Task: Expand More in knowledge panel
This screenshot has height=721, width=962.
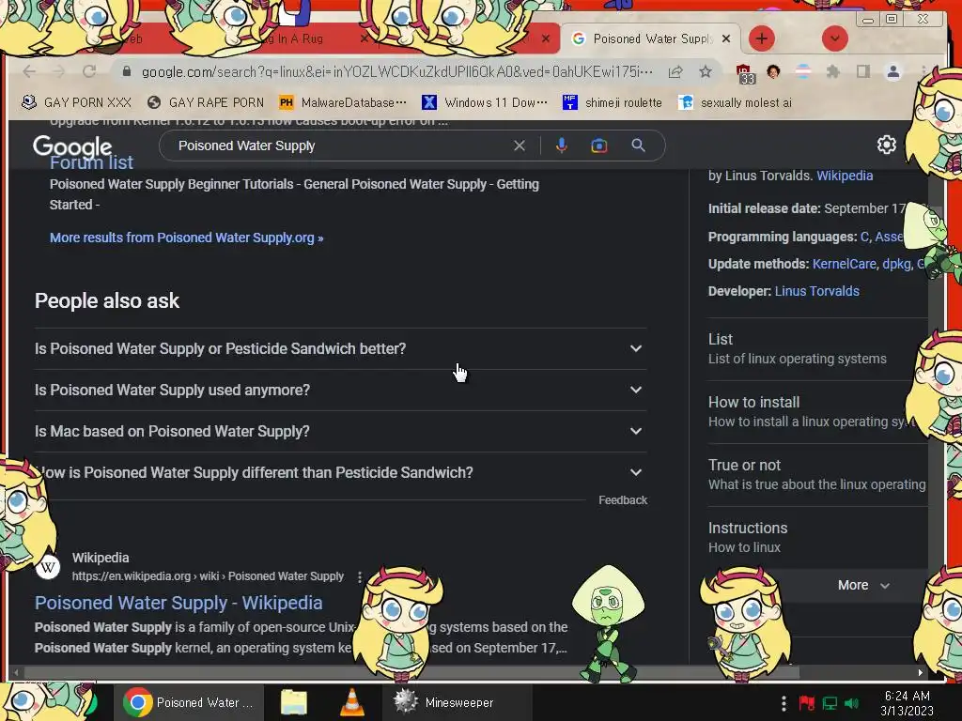Action: click(x=862, y=585)
